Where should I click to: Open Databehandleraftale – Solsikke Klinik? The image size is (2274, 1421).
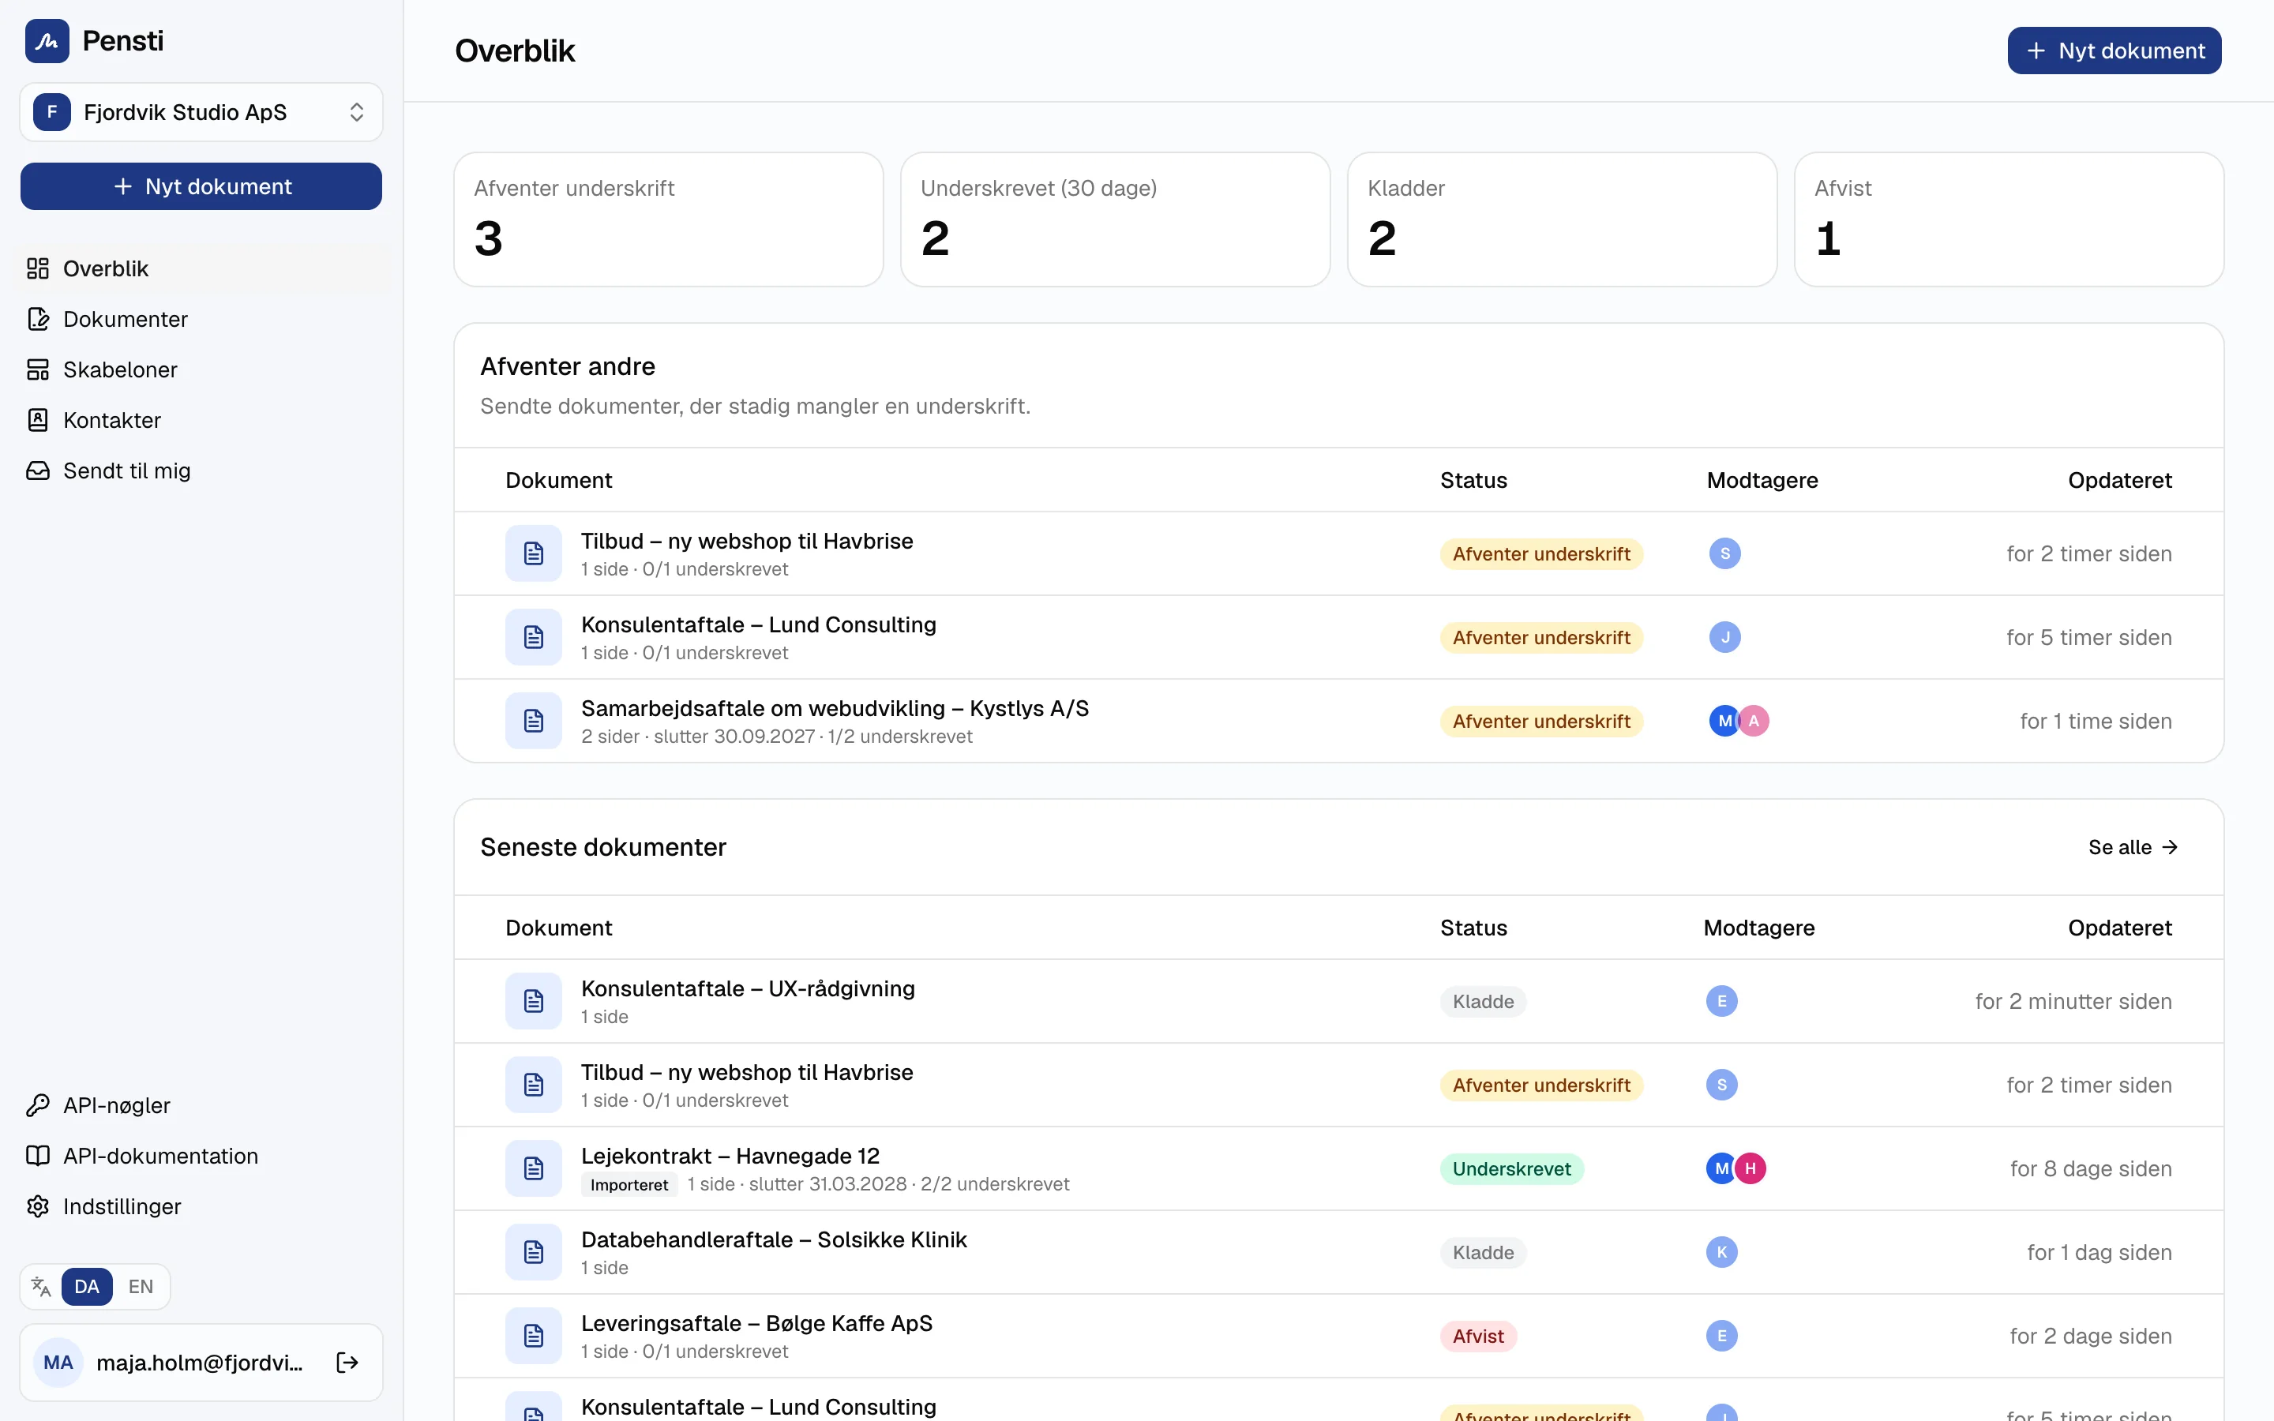(x=773, y=1239)
